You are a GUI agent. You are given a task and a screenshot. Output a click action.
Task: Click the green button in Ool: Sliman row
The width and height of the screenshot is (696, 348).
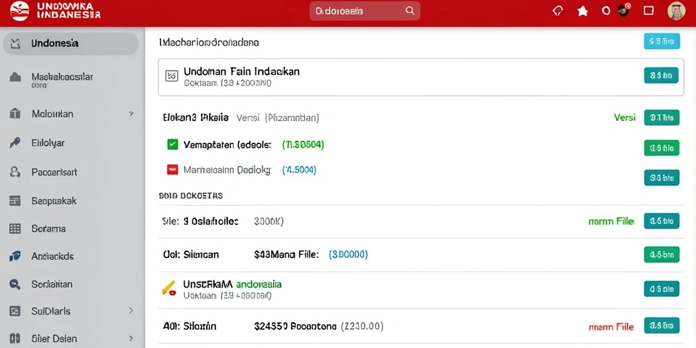click(661, 255)
